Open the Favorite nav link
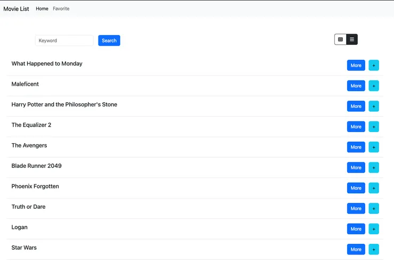 (x=61, y=9)
